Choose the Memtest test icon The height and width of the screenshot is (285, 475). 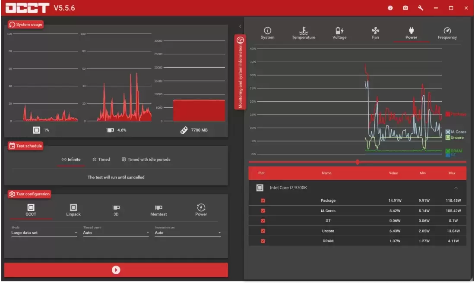[x=158, y=208]
